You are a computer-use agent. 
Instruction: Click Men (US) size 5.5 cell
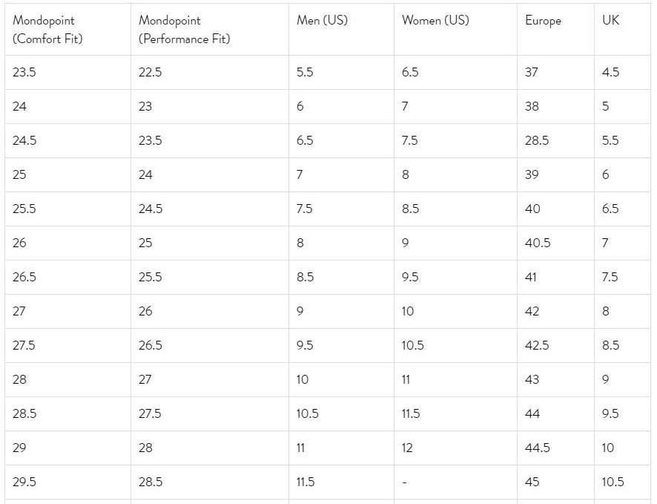click(305, 72)
